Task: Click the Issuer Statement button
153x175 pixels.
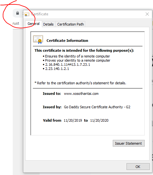Action: 128,143
